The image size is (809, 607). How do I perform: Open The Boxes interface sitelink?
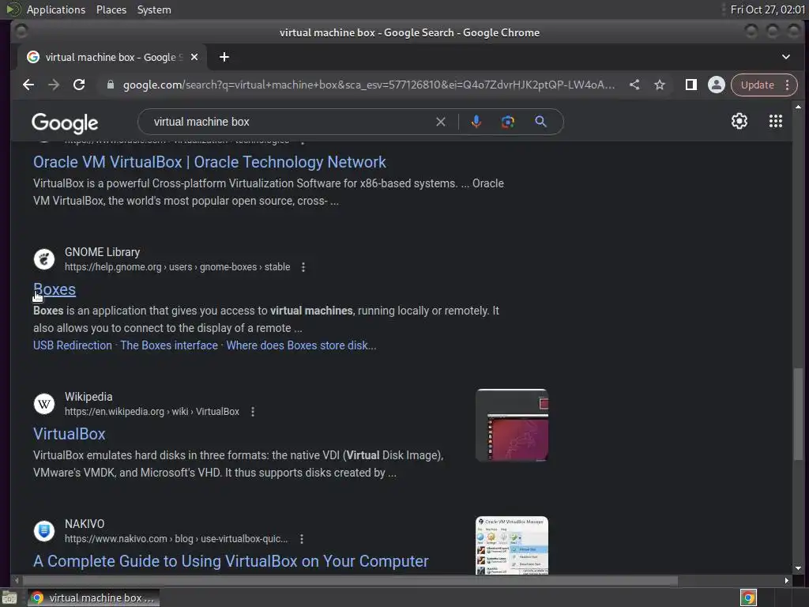pos(169,345)
